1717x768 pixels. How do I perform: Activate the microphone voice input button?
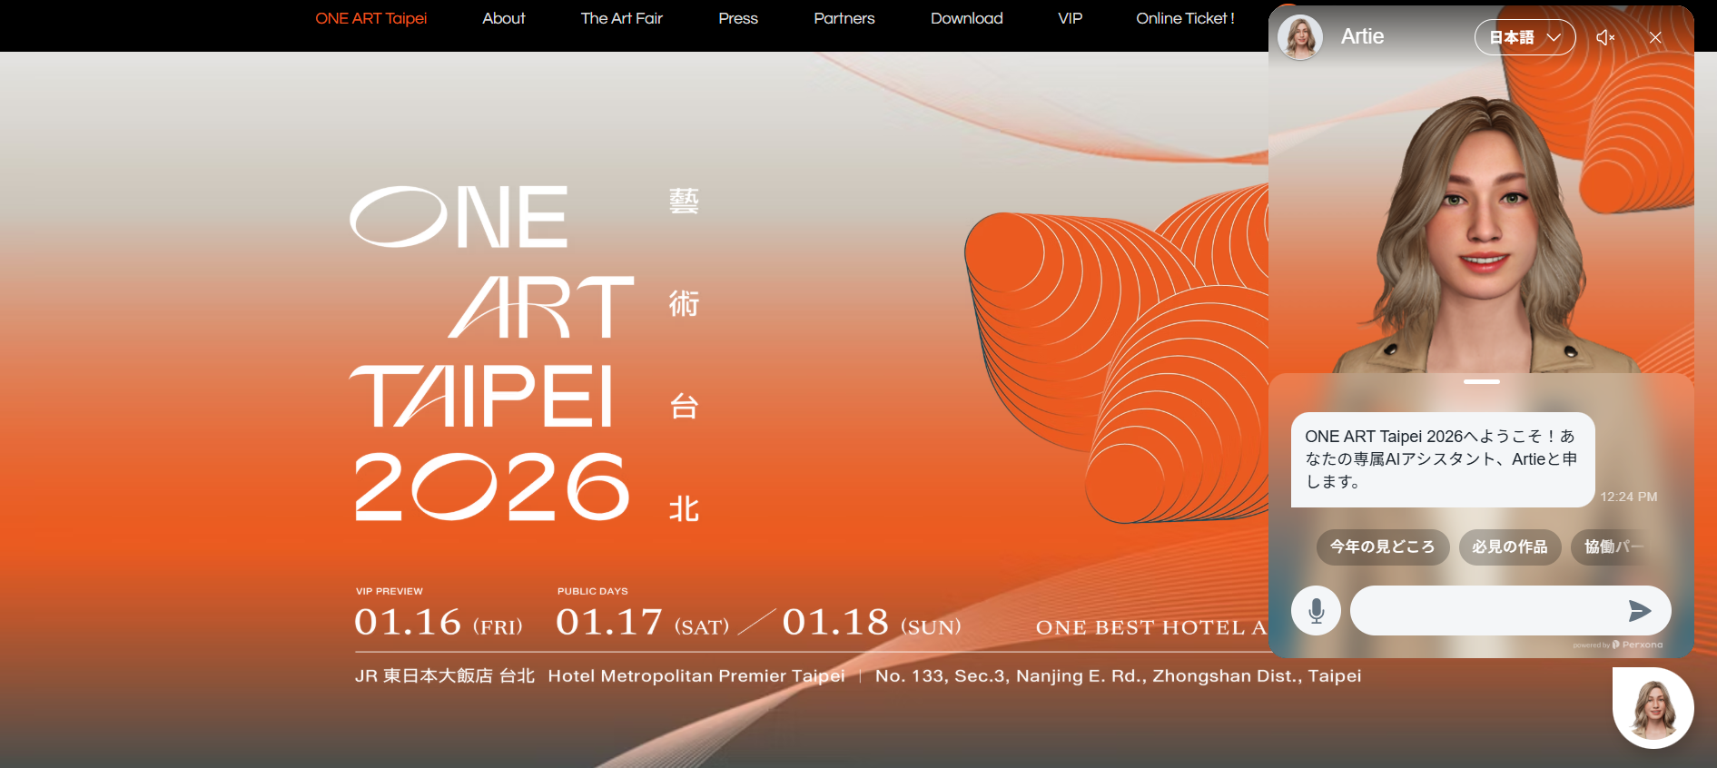point(1317,610)
